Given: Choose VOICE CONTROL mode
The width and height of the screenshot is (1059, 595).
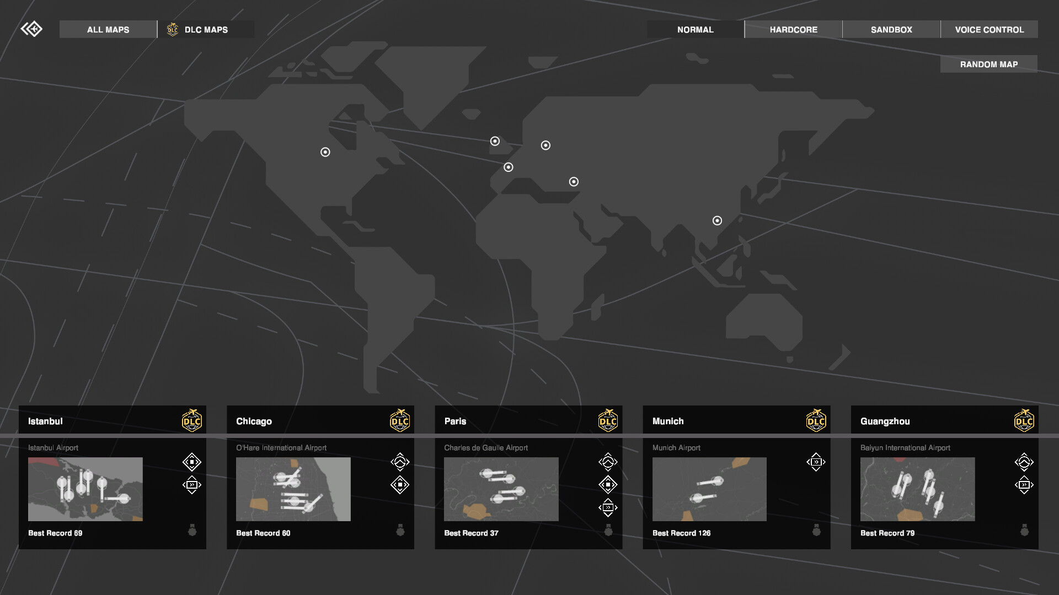Looking at the screenshot, I should point(990,29).
